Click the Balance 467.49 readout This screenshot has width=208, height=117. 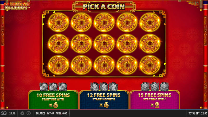coord(45,113)
